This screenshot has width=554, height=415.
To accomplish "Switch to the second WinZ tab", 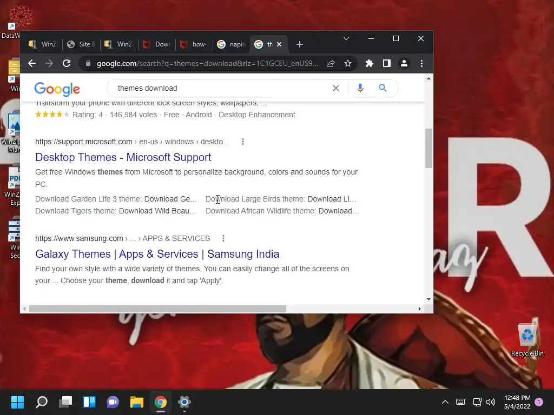I will (x=119, y=44).
